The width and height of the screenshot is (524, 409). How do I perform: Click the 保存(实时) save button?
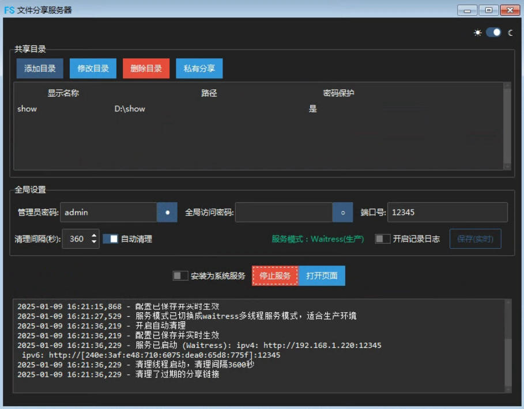pos(475,239)
